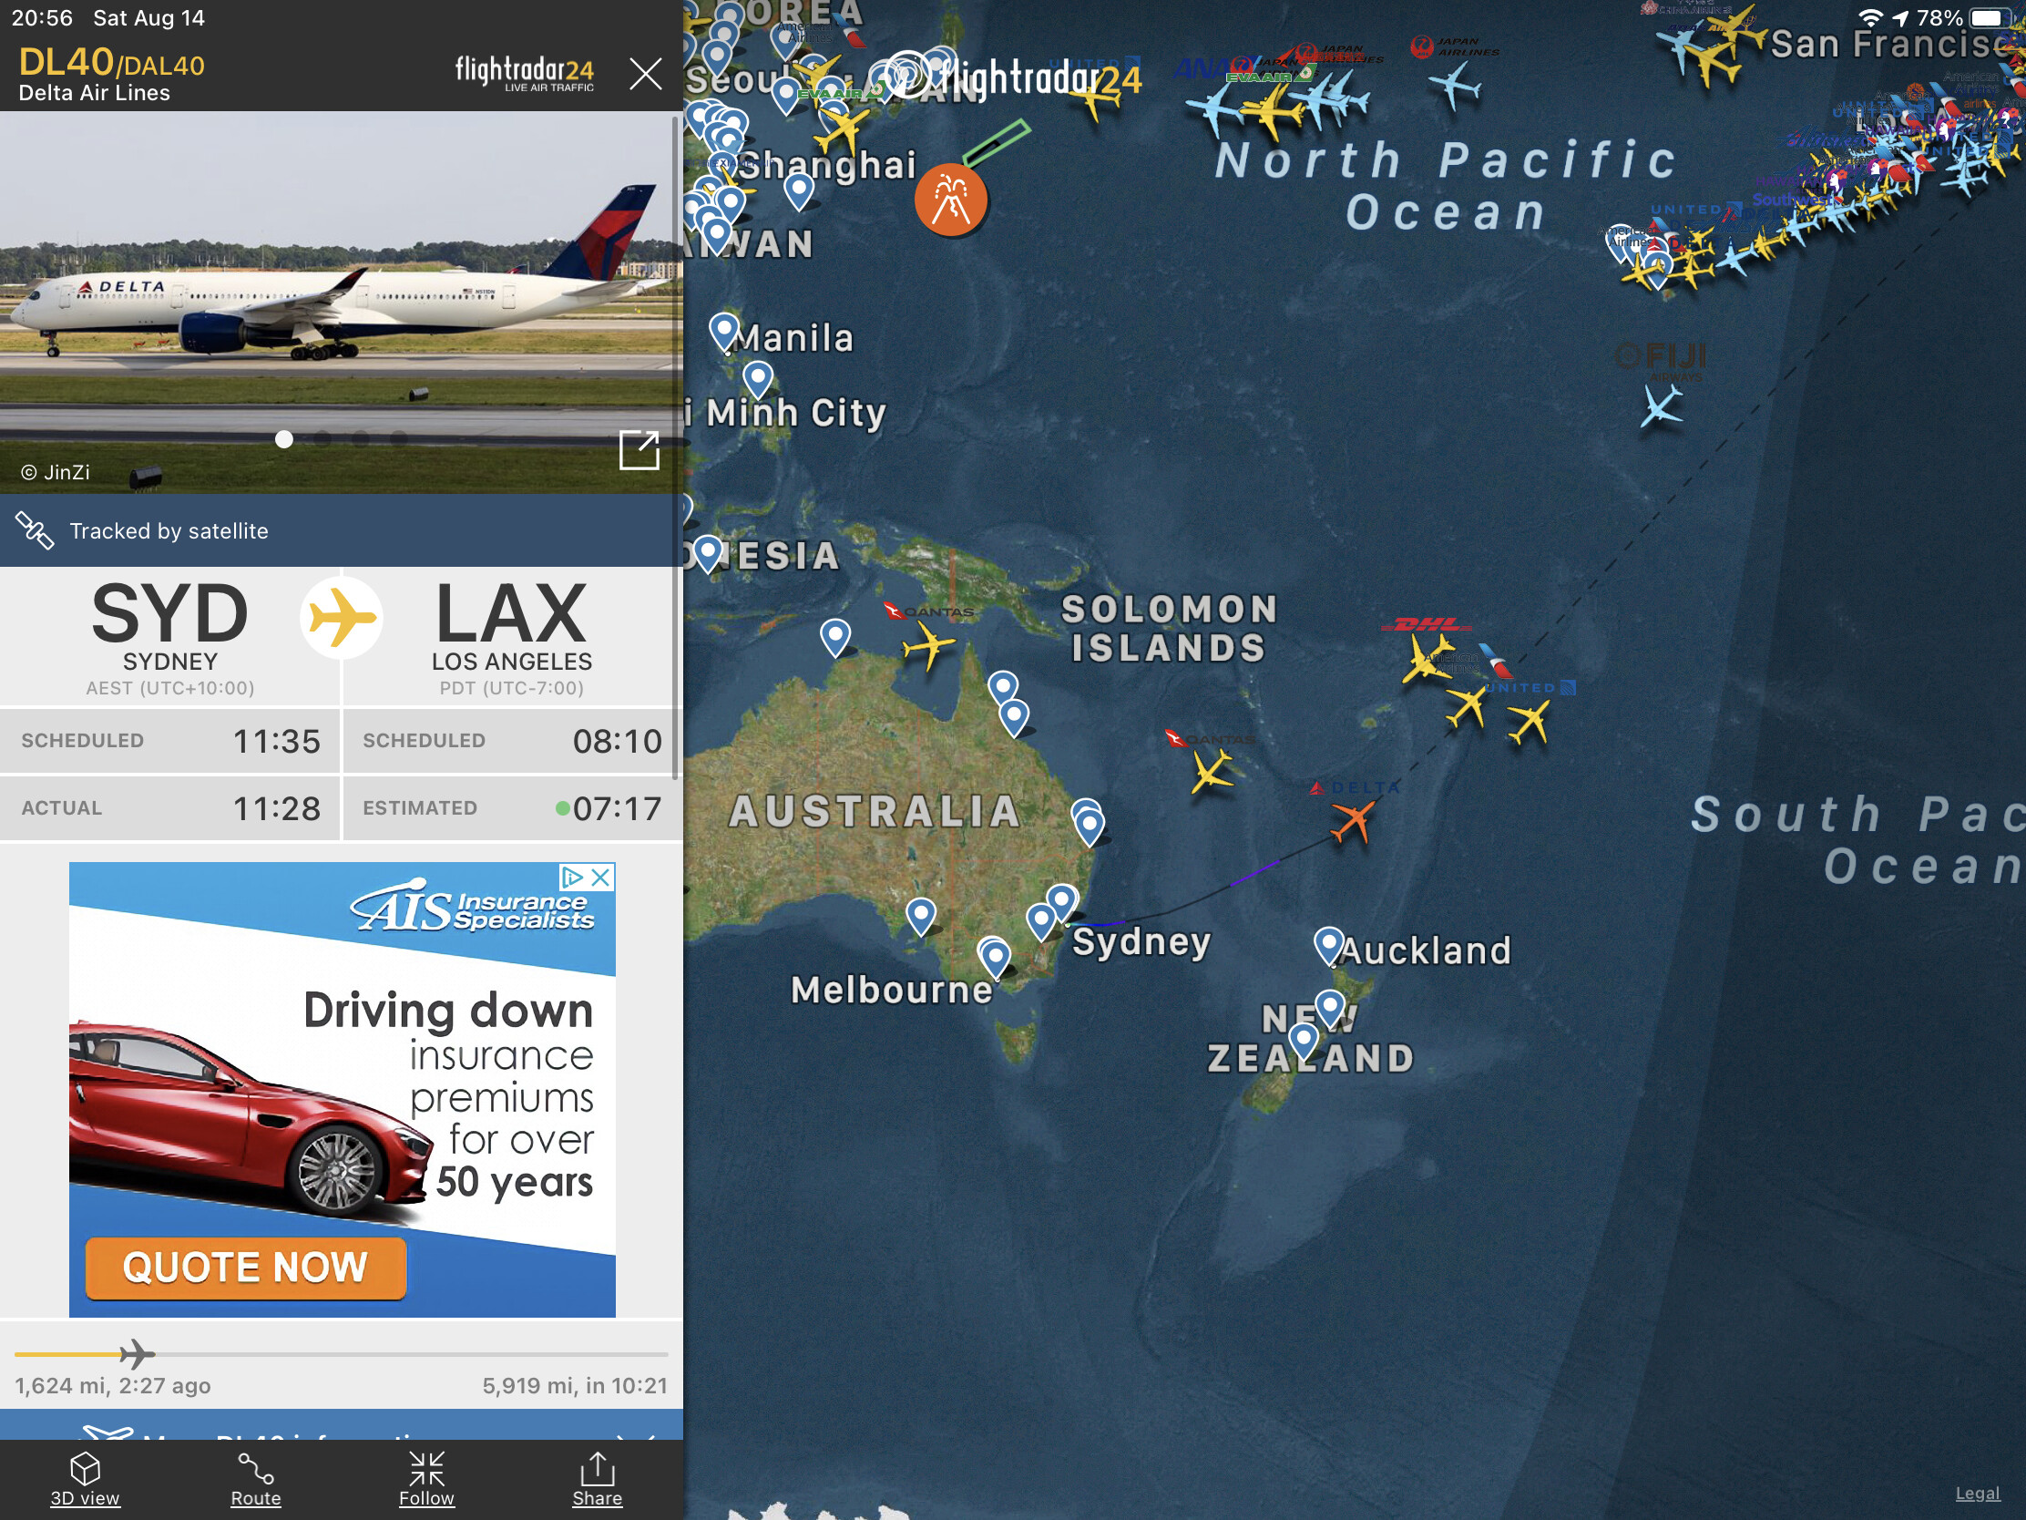This screenshot has height=1520, width=2026.
Task: Open the AdChoices info triangle
Action: (572, 877)
